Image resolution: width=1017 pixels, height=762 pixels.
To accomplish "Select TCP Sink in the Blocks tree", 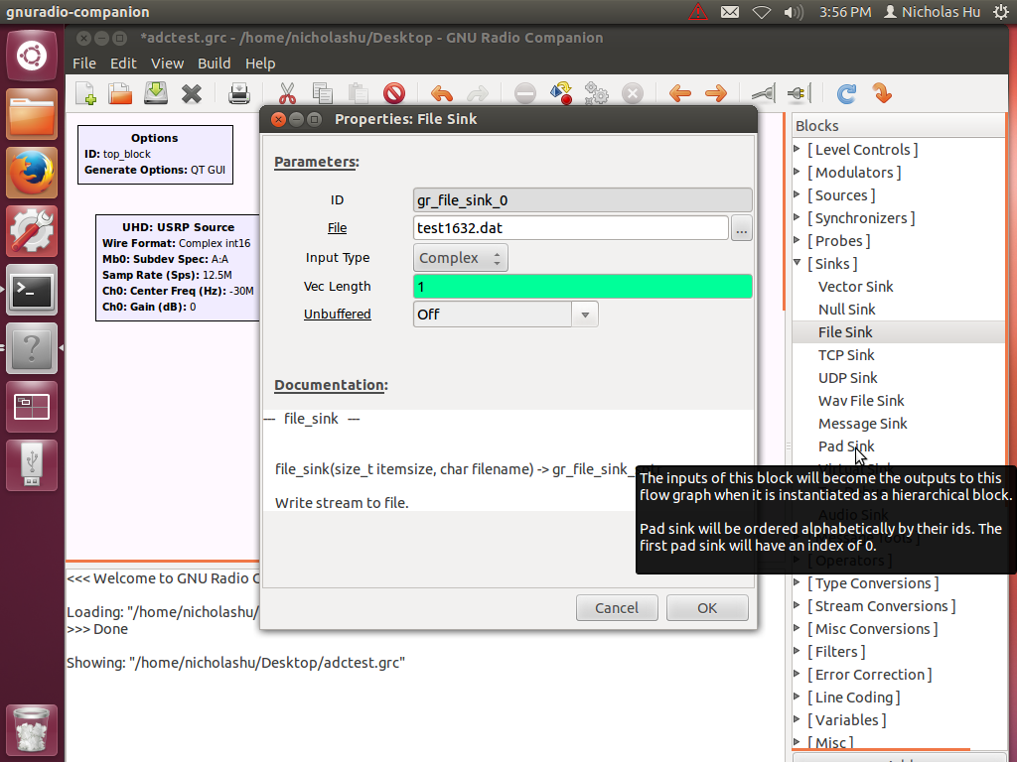I will [x=846, y=355].
